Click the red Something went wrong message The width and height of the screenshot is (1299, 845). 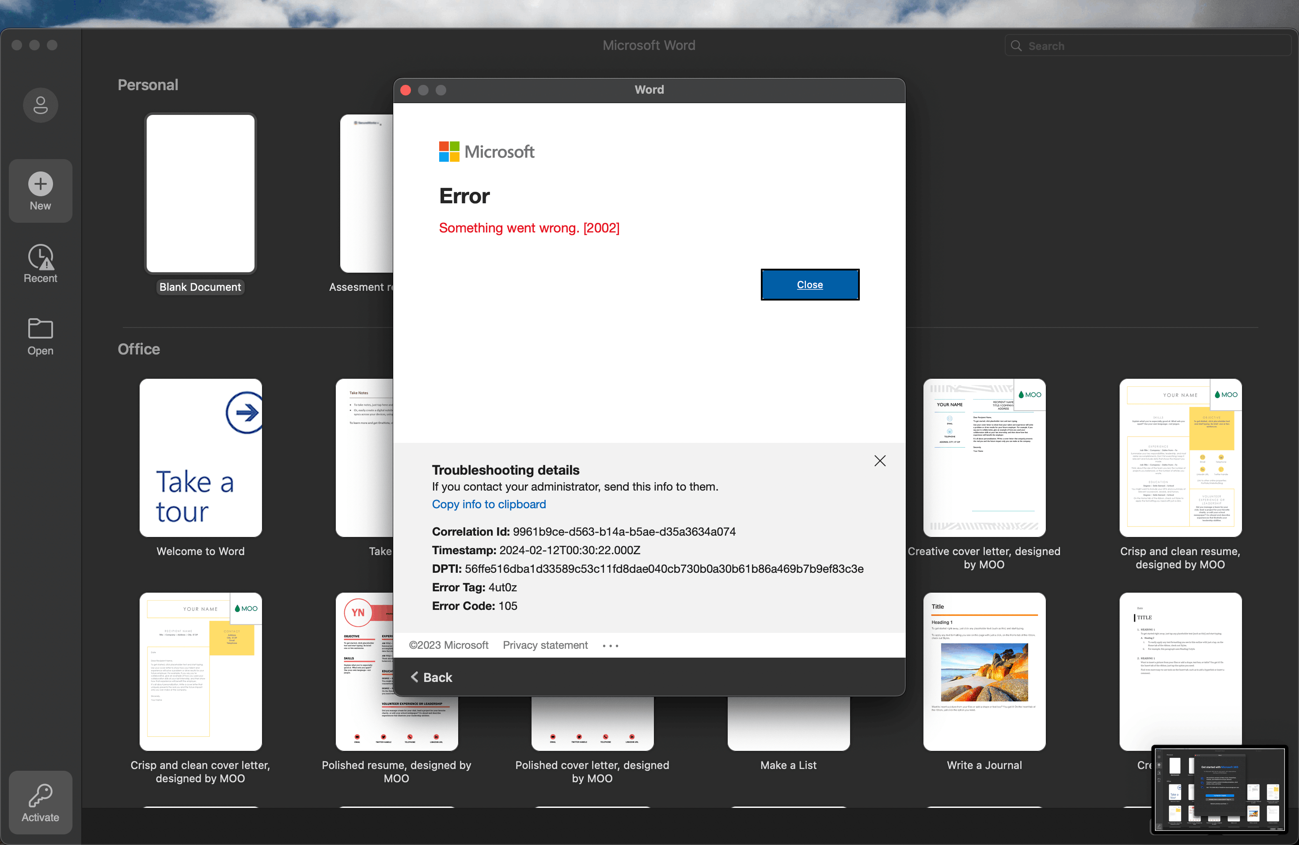[529, 228]
